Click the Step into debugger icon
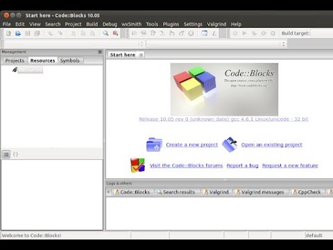Image resolution: width=333 pixels, height=250 pixels. click(x=172, y=33)
